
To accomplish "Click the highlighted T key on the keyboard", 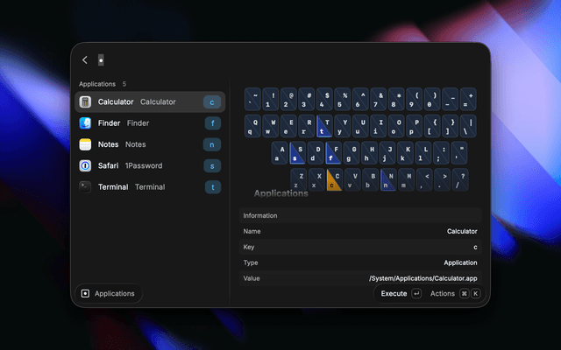I will (x=324, y=126).
